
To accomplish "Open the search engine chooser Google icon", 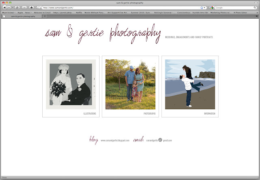I will 211,8.
